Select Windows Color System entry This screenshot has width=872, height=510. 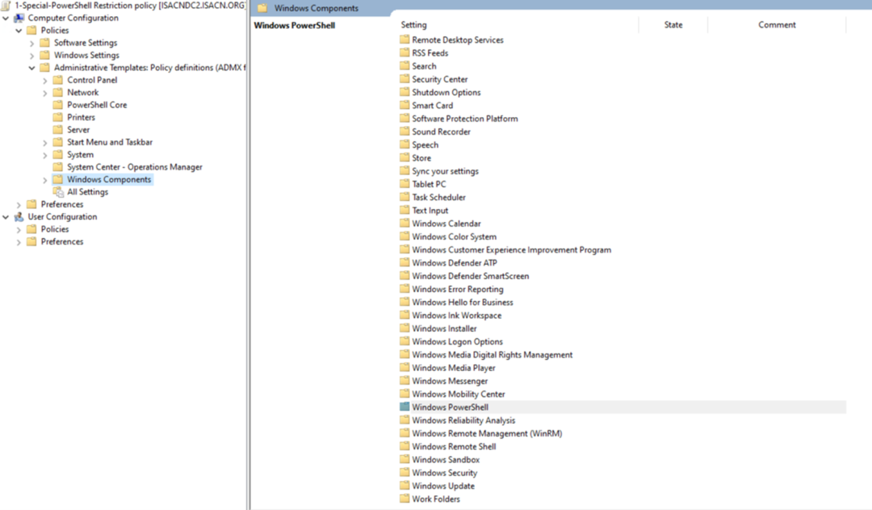[x=454, y=236]
